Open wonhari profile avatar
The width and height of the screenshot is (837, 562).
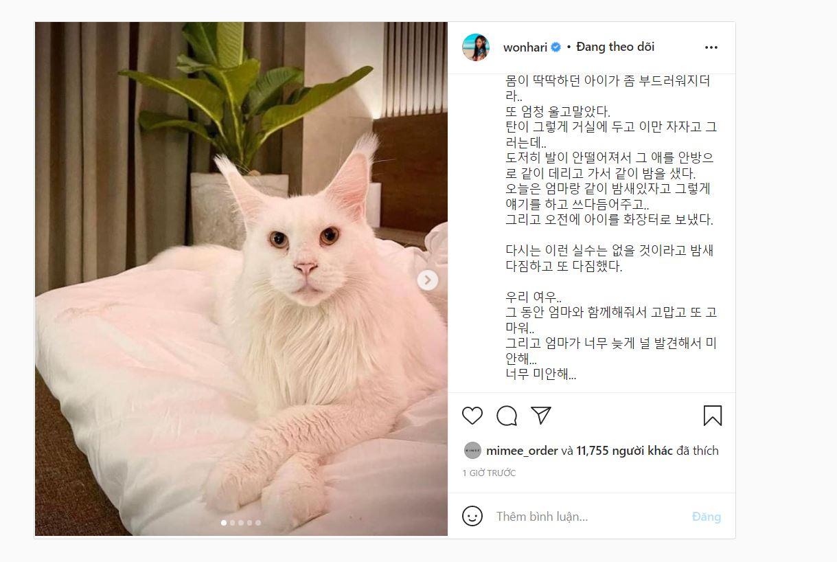pyautogui.click(x=476, y=47)
